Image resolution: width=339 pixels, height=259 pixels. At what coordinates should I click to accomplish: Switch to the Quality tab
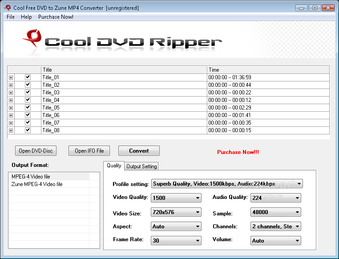[x=114, y=166]
